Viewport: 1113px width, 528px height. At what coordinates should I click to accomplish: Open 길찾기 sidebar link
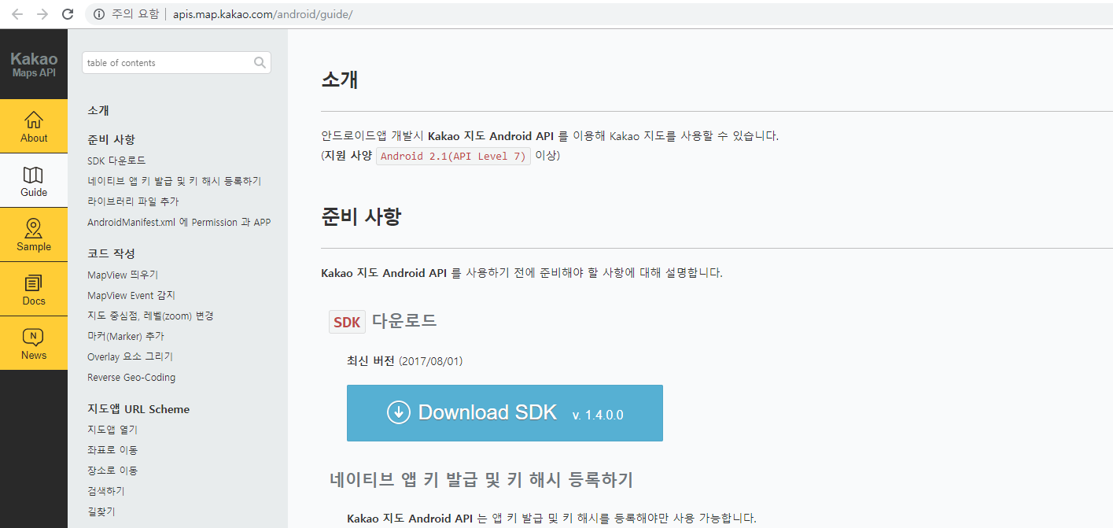click(x=101, y=511)
